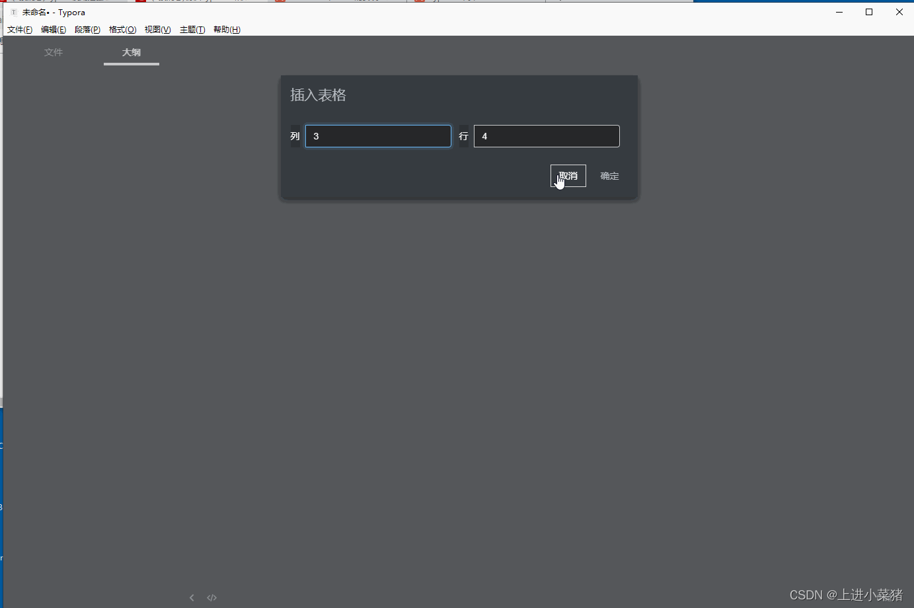Click the 插入表格 dialog title
Screen dimensions: 914x608
tap(318, 95)
